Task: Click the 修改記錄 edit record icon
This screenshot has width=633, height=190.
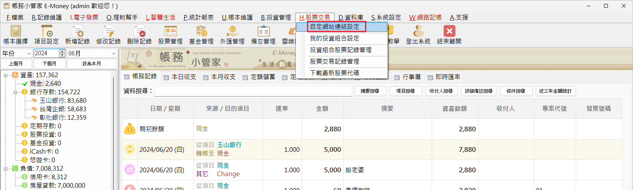Action: pos(108,34)
